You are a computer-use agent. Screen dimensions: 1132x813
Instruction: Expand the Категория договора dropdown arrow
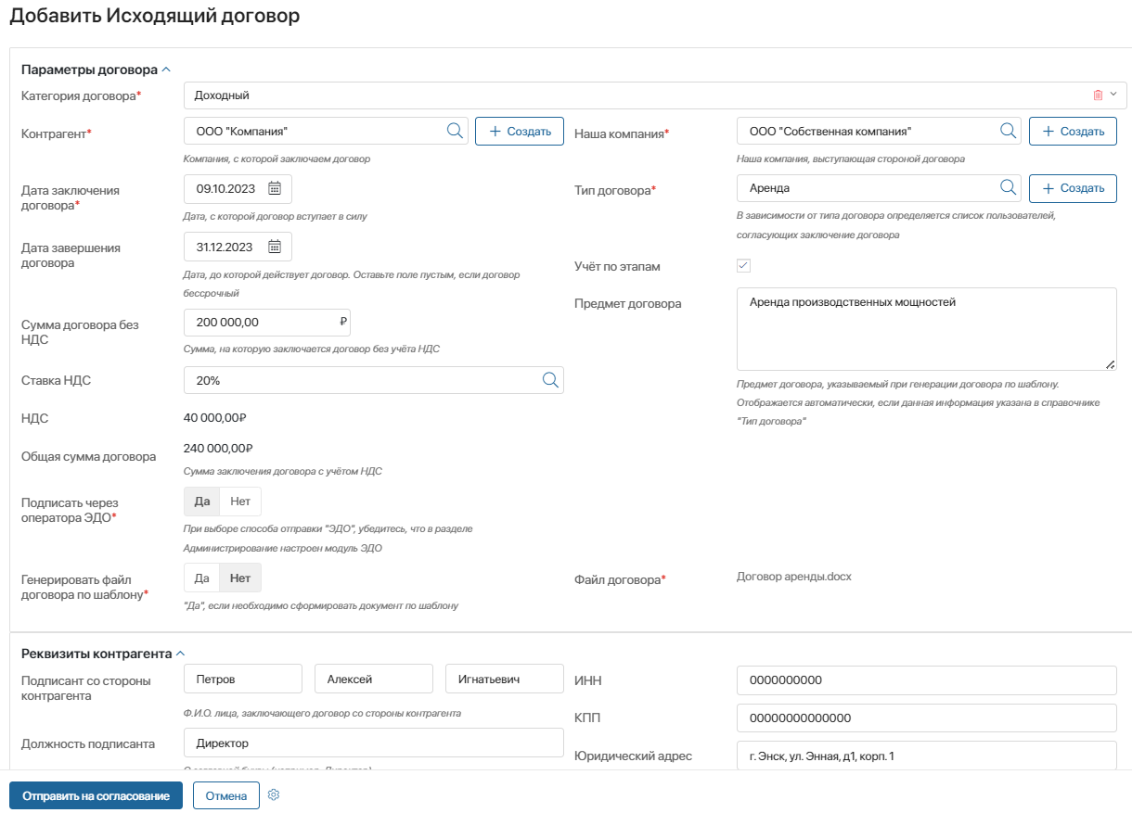tap(1113, 95)
